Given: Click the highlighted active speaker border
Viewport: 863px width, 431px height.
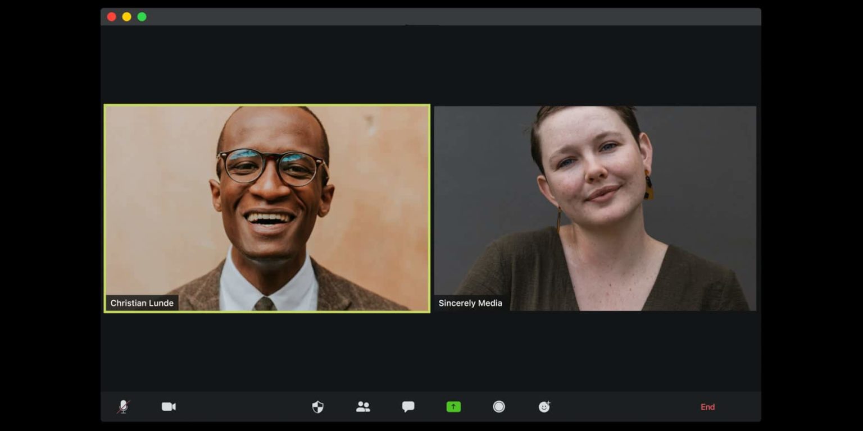Looking at the screenshot, I should click(267, 104).
